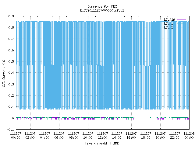Click the 18:00 time tick label
The height and width of the screenshot is (146, 195).
(x=146, y=137)
